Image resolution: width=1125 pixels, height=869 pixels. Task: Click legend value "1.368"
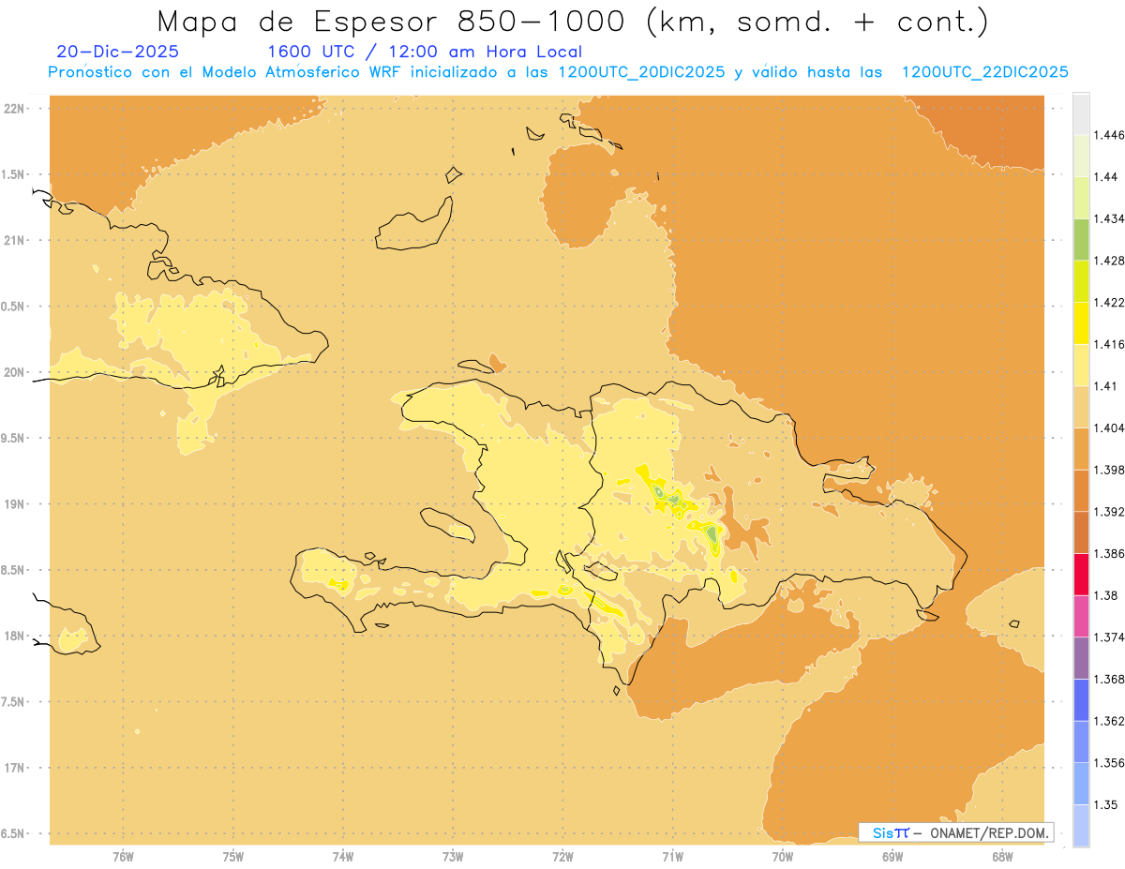tap(1107, 680)
